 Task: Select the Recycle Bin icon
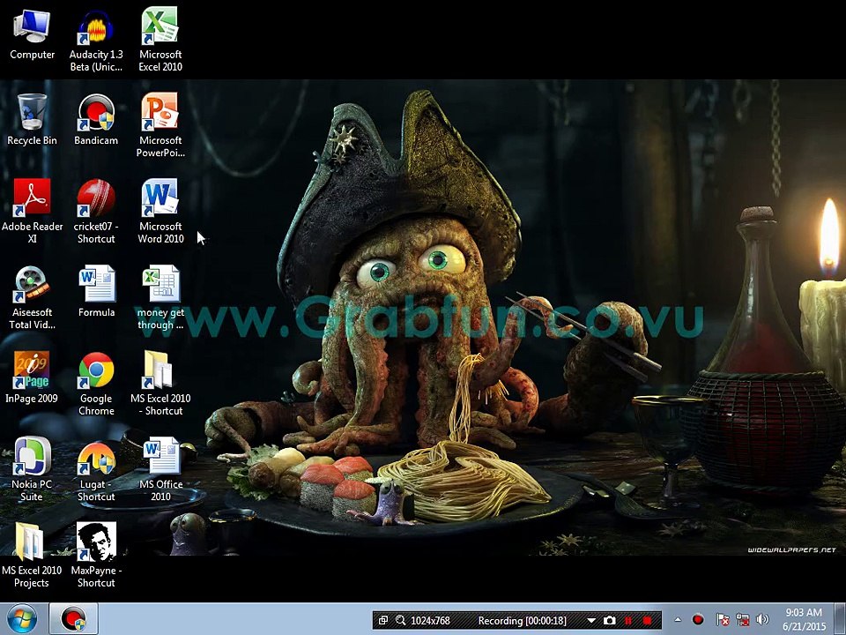pyautogui.click(x=32, y=115)
